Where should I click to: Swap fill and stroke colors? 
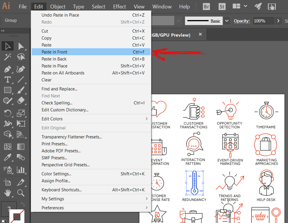coord(23,205)
